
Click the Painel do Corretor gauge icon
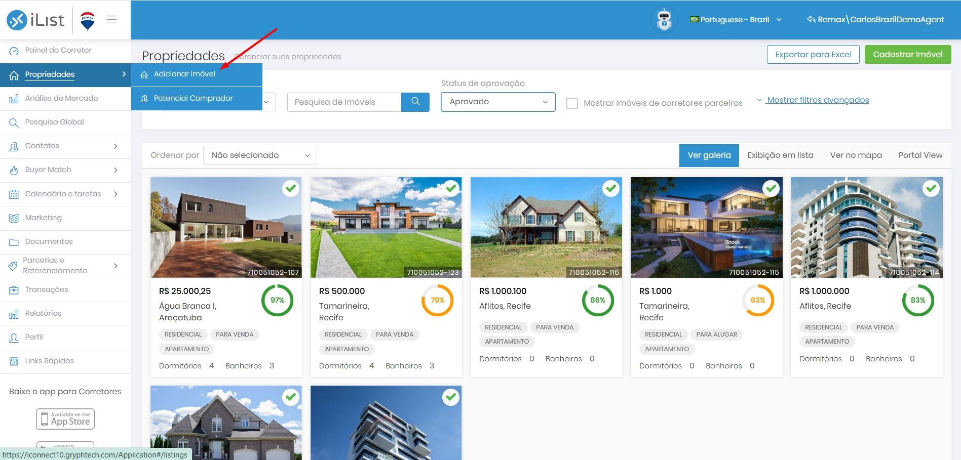14,51
